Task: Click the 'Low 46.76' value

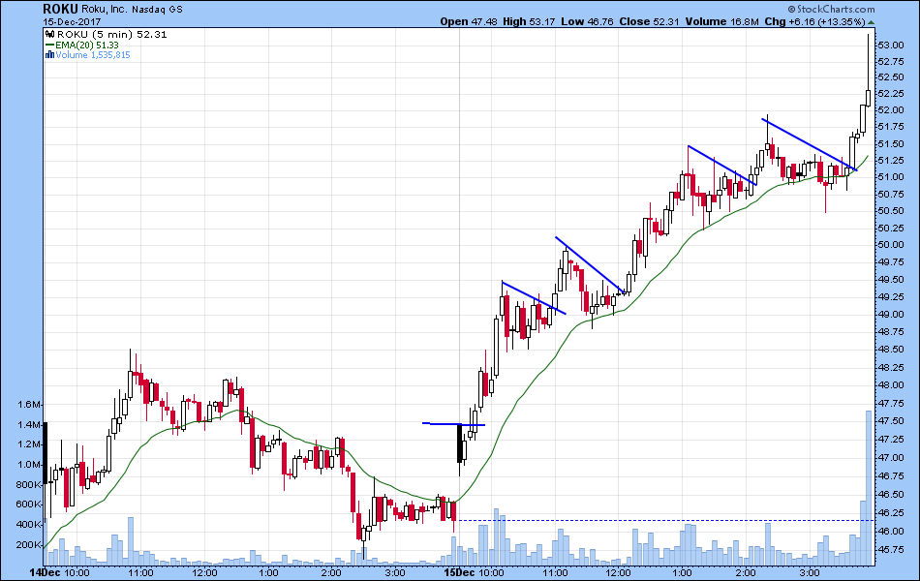Action: [587, 21]
